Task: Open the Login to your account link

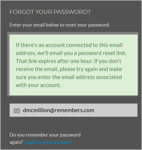Action: click(x=48, y=142)
